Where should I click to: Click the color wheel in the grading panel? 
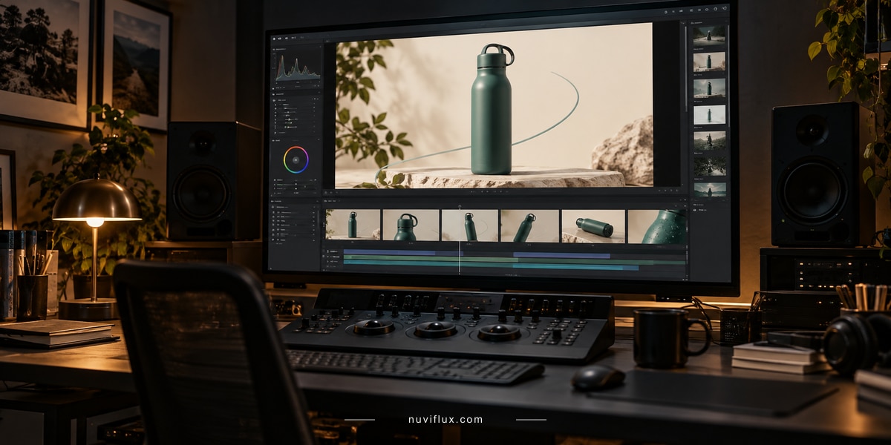click(296, 159)
